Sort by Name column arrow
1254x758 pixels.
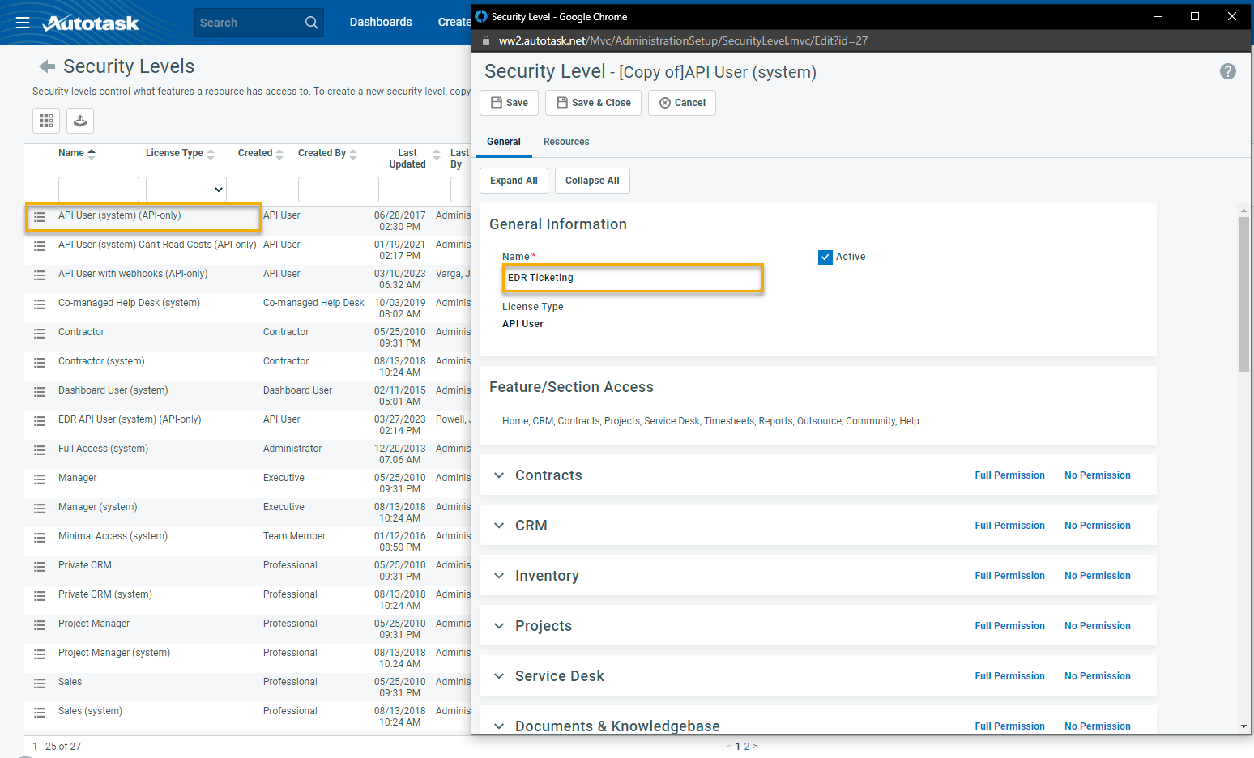click(92, 153)
